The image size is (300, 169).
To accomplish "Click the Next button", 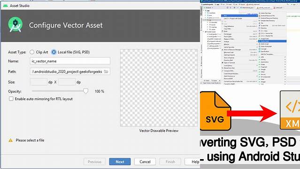I will coord(120,162).
